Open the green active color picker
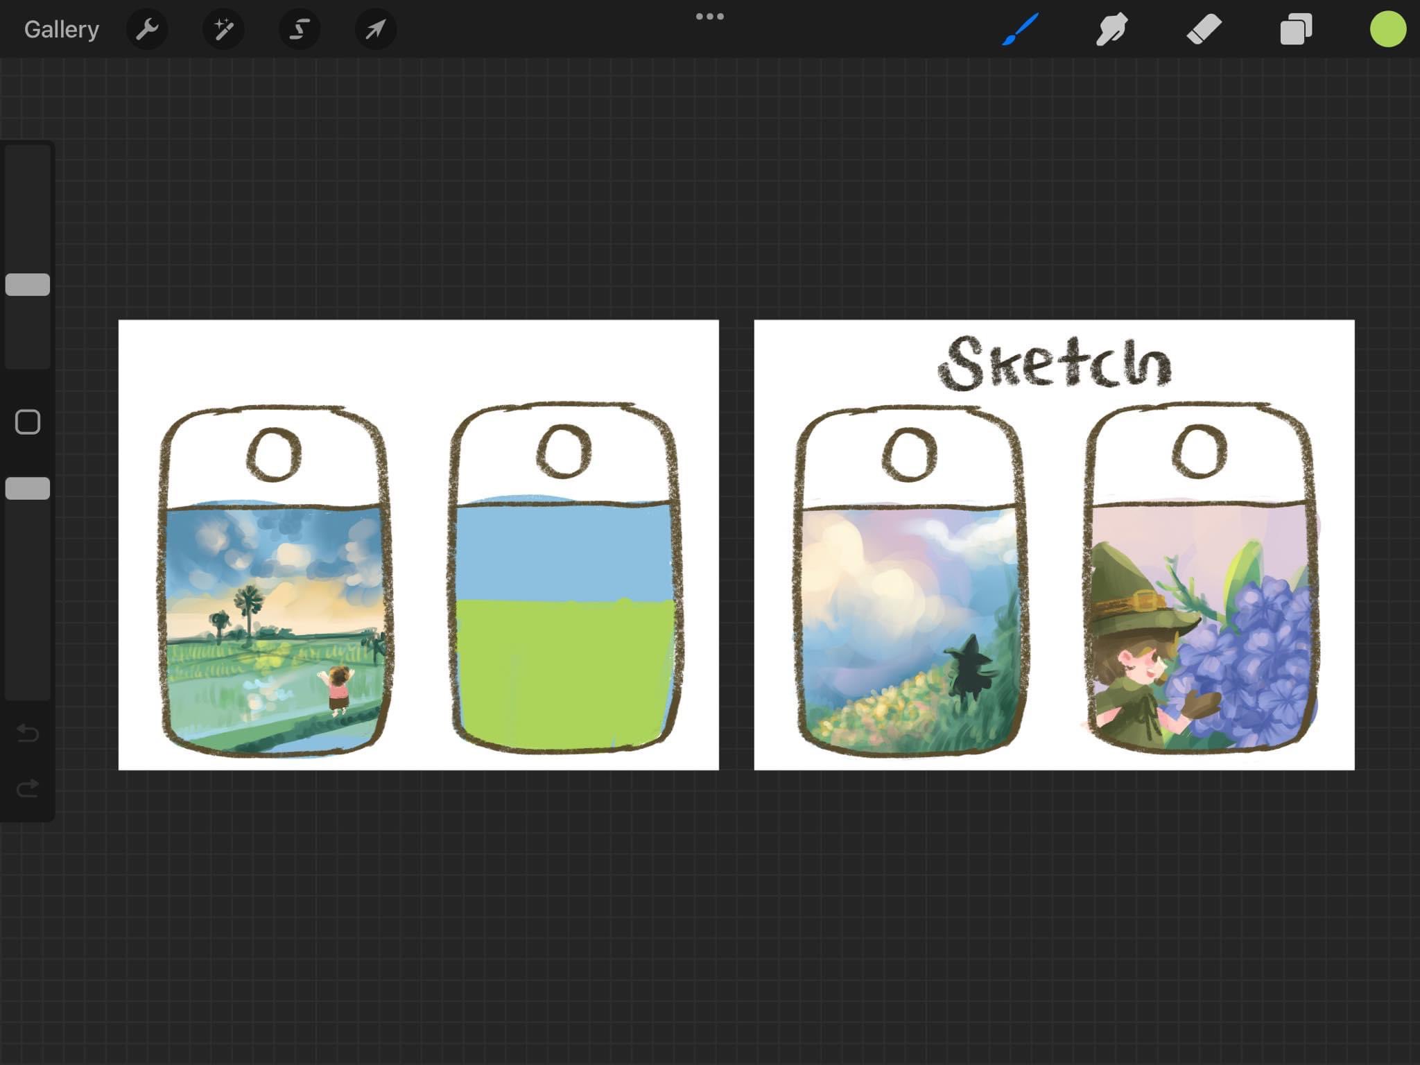 pos(1387,29)
